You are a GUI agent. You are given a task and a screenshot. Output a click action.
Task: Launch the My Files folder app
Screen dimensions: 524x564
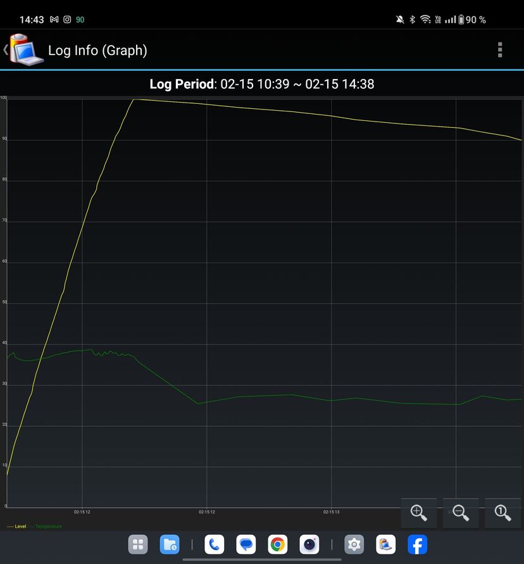click(170, 544)
